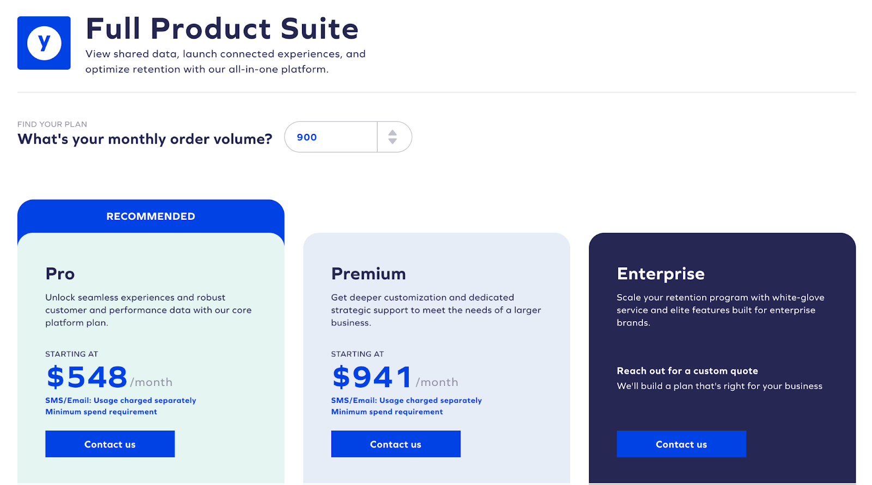Viewport: 872px width, 485px height.
Task: Click Pro plan's STARTING AT label
Action: 72,354
